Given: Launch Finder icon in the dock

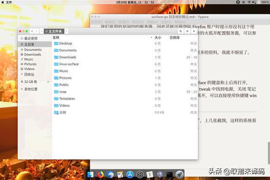Looking at the screenshot, I should 91,175.
